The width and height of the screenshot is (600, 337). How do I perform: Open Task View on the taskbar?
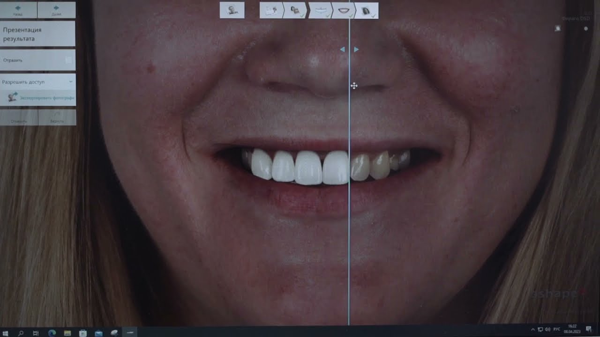(36, 333)
